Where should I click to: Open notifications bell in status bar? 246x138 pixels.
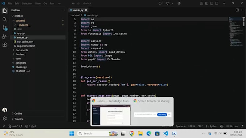[242, 126]
